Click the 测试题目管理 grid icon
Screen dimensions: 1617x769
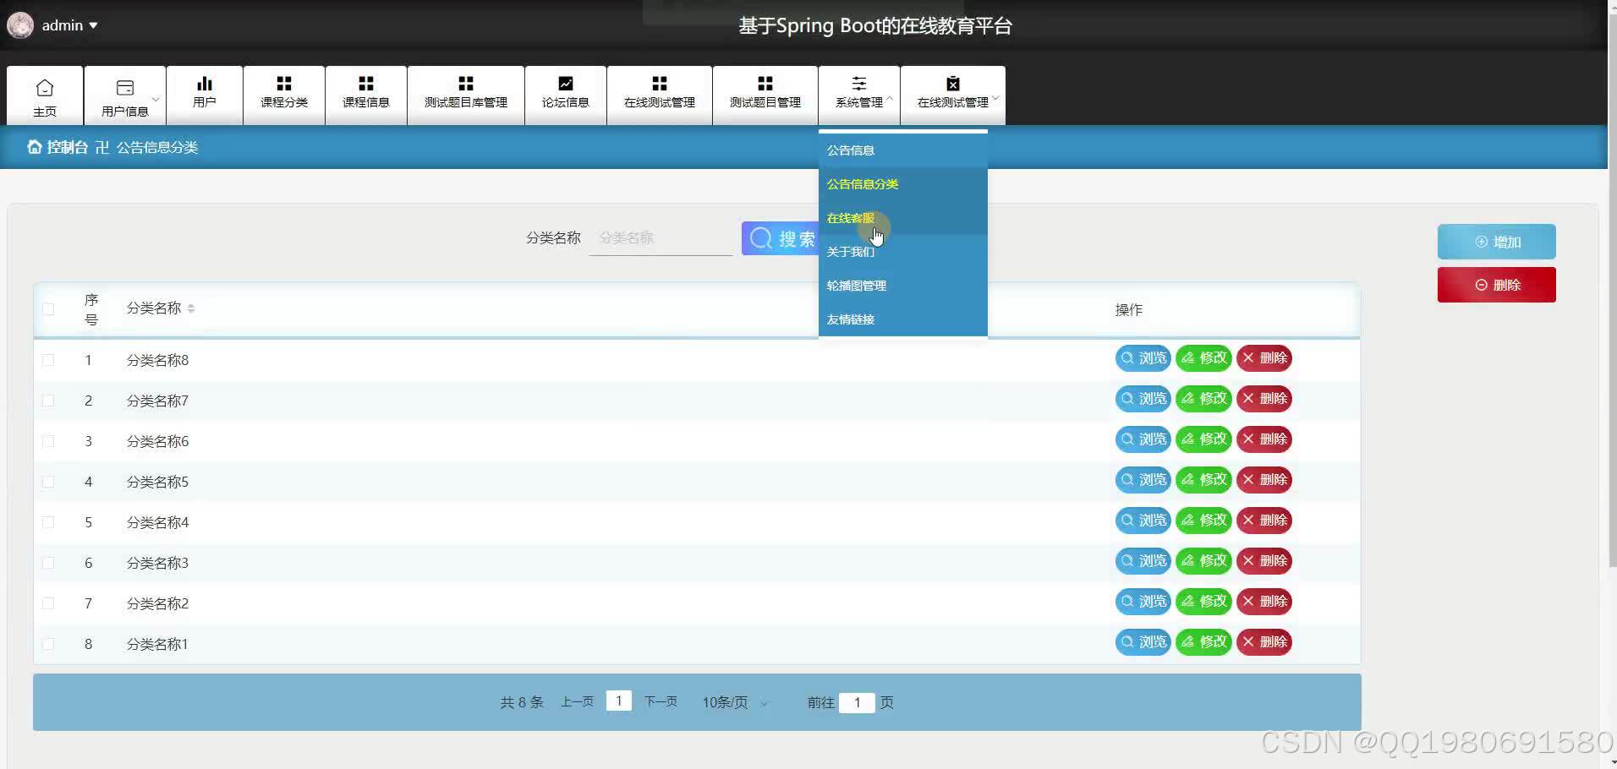765,84
